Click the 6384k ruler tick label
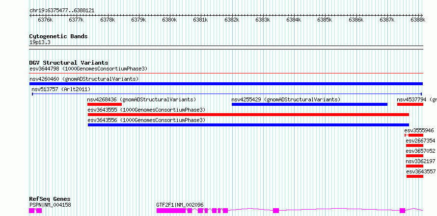This screenshot has width=437, height=216. 294,20
